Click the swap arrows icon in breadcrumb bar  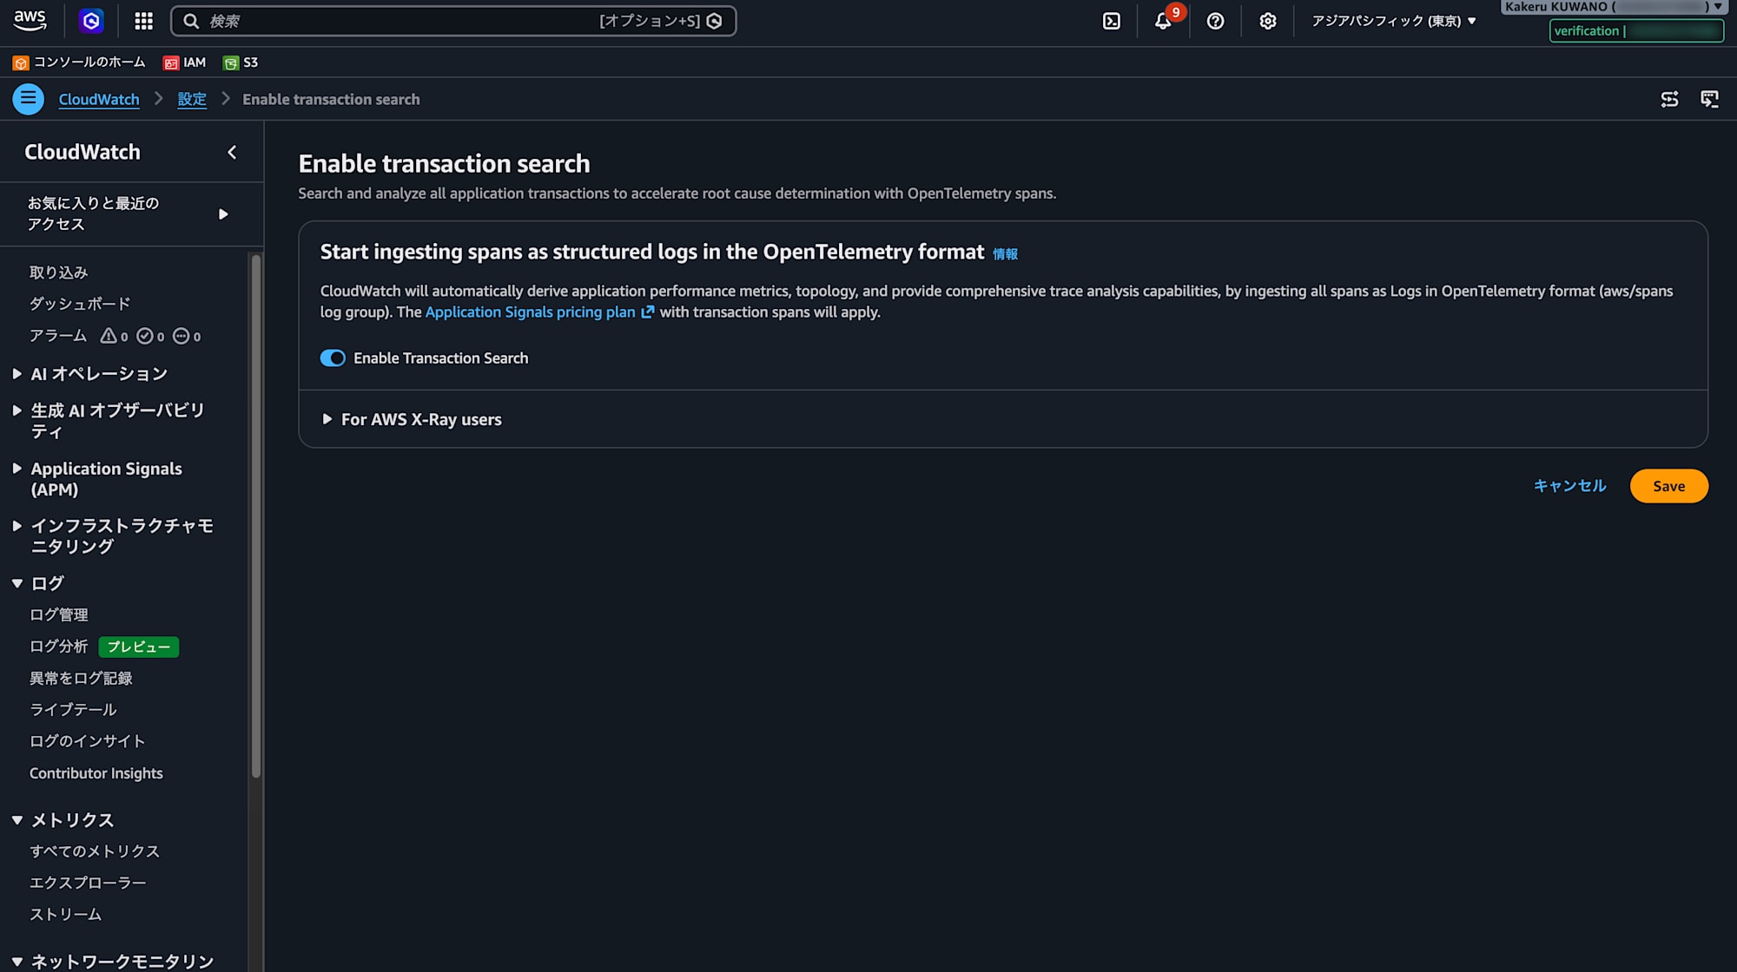[1669, 99]
